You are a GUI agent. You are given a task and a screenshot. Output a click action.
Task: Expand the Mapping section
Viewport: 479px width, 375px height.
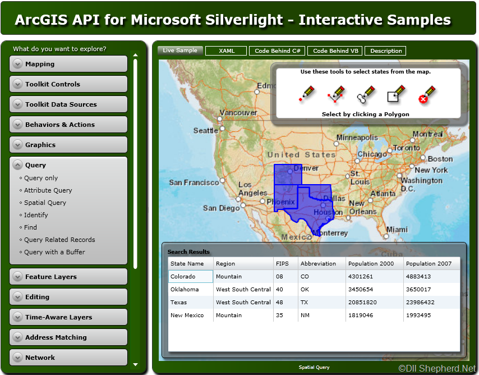pos(68,64)
